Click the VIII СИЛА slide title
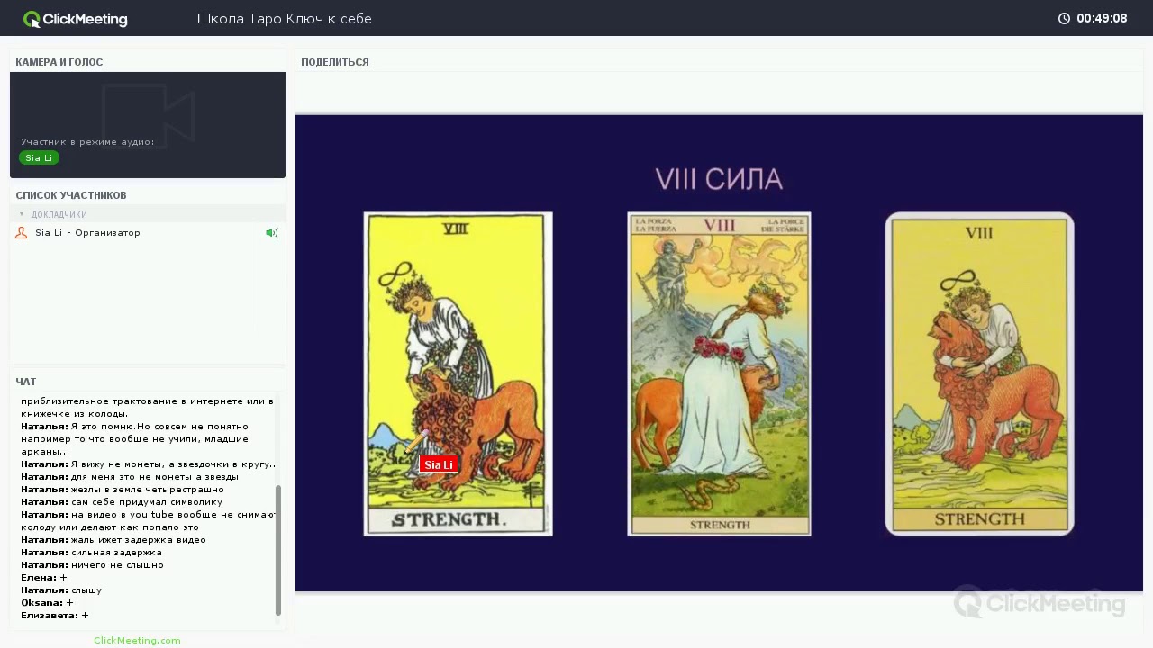 point(719,179)
